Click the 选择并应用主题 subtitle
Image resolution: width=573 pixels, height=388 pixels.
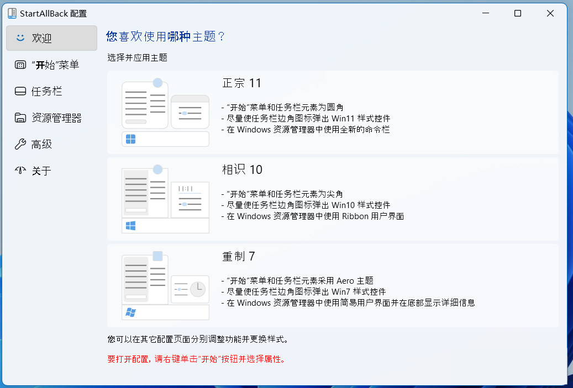point(138,57)
